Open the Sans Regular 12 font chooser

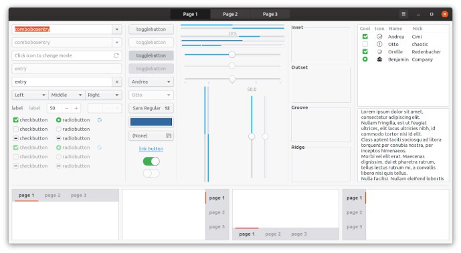pyautogui.click(x=151, y=108)
